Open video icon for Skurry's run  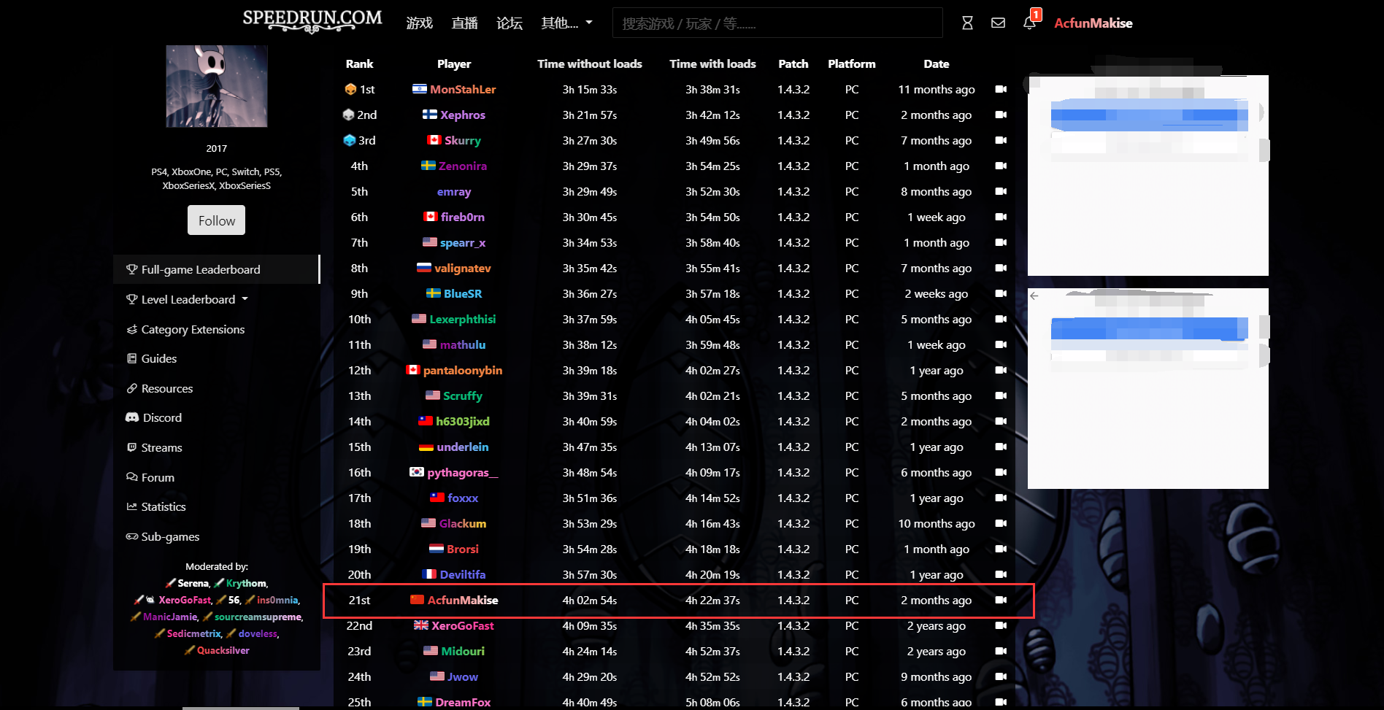click(1001, 140)
